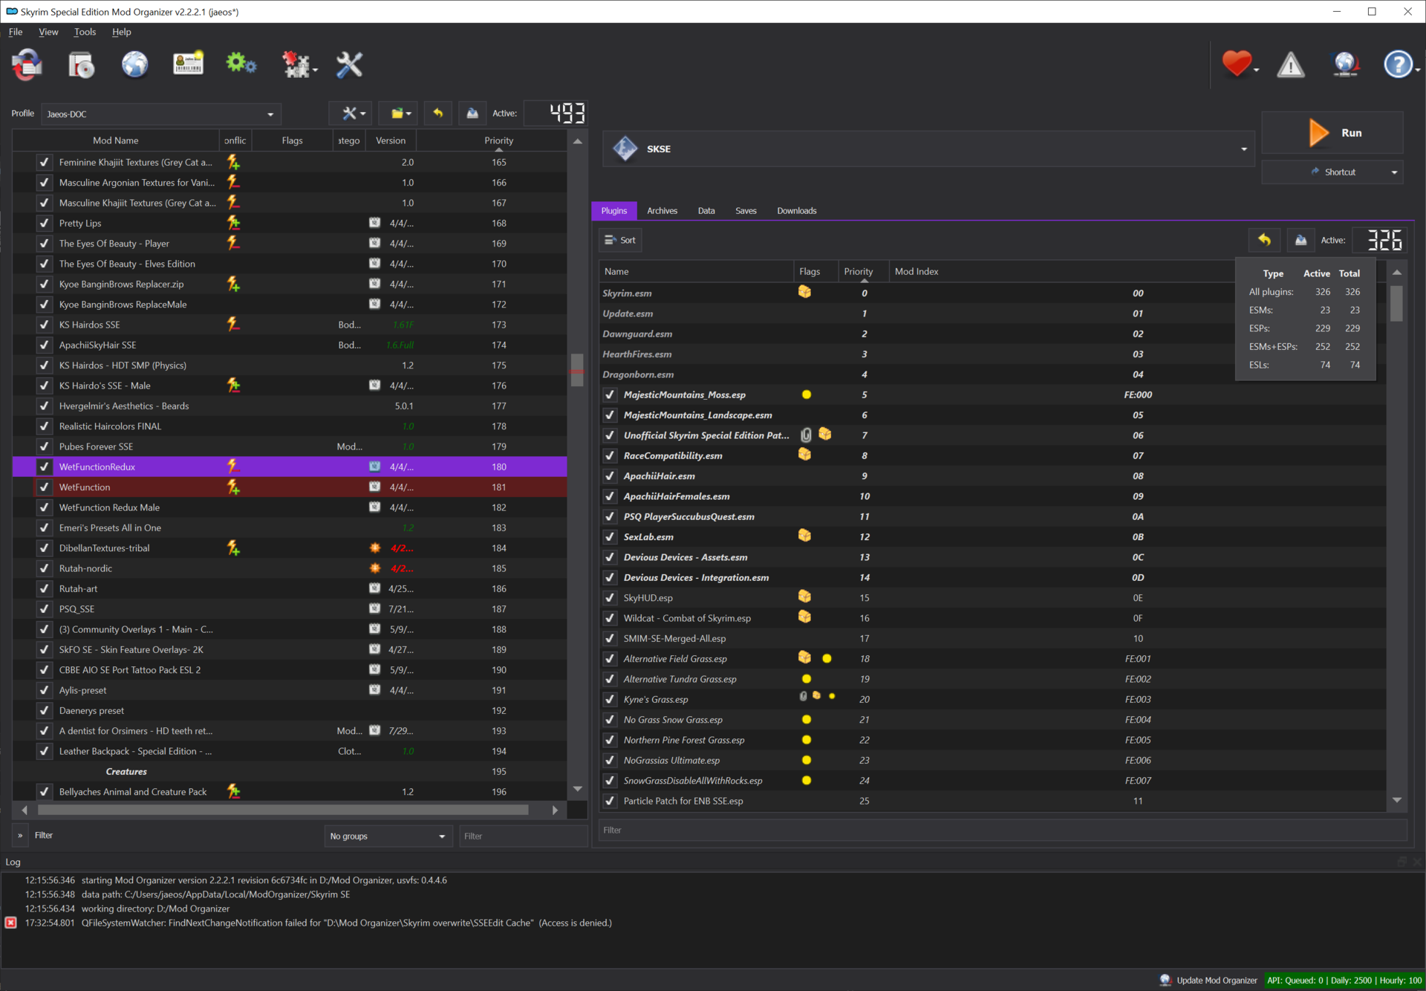
Task: Uncheck Emeri's Presets All in One
Action: coord(45,527)
